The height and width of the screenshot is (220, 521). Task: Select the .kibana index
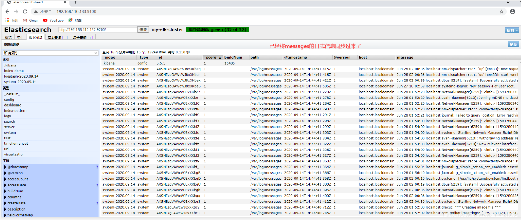[51, 65]
